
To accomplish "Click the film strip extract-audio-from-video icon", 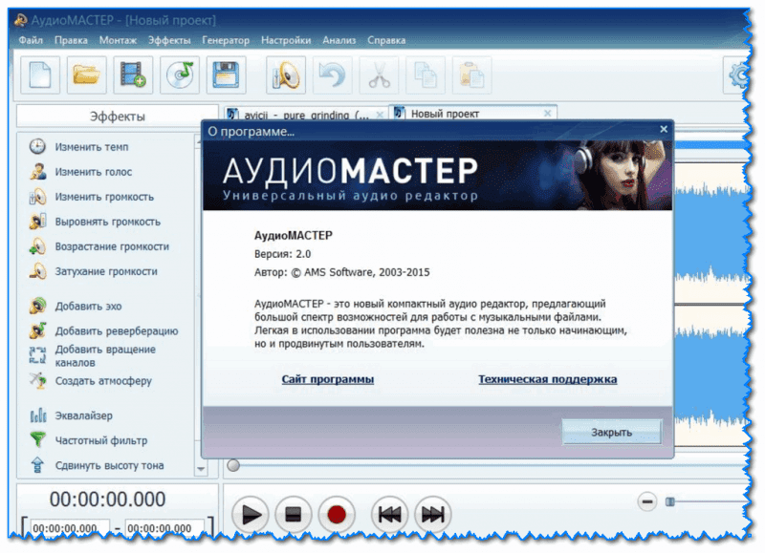I will pos(133,75).
